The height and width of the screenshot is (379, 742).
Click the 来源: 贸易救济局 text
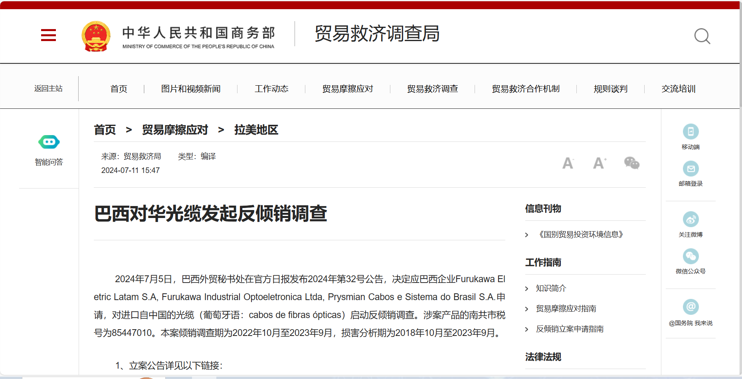coord(131,156)
